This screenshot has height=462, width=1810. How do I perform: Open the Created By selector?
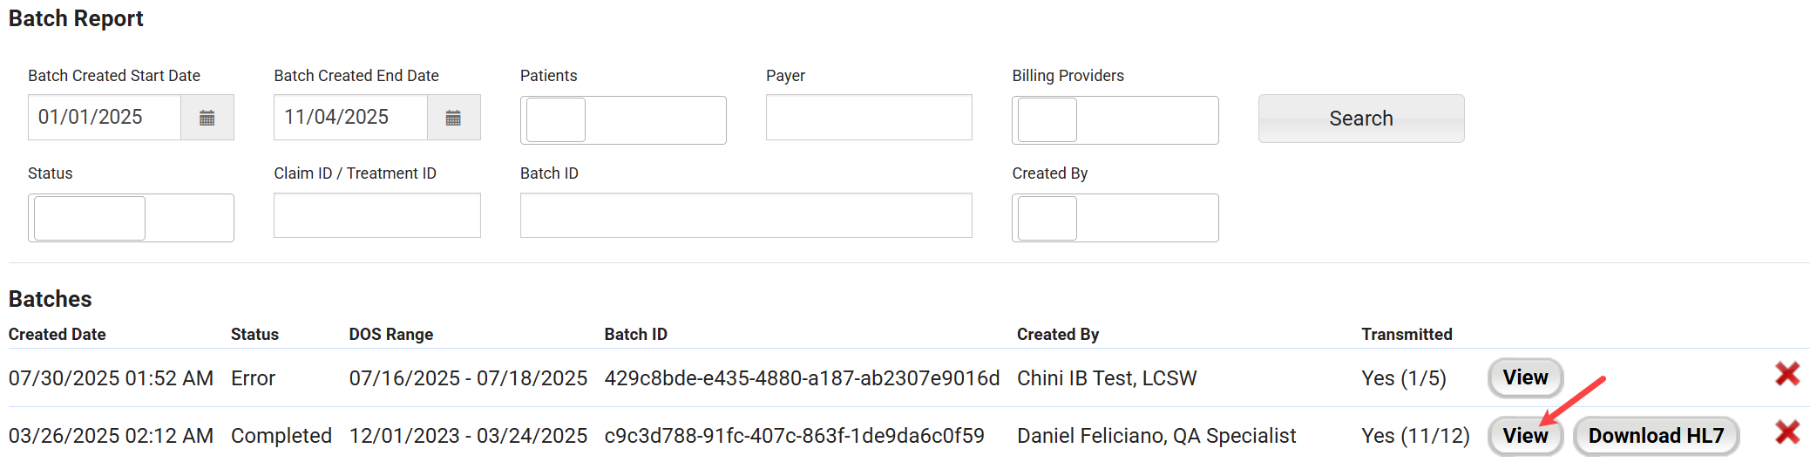(x=1115, y=218)
